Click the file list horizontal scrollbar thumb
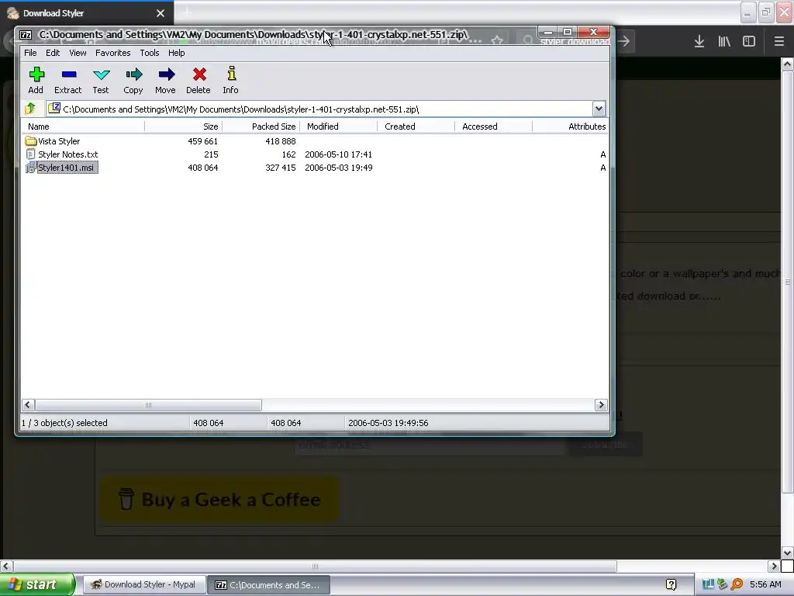The width and height of the screenshot is (794, 596). coord(148,405)
